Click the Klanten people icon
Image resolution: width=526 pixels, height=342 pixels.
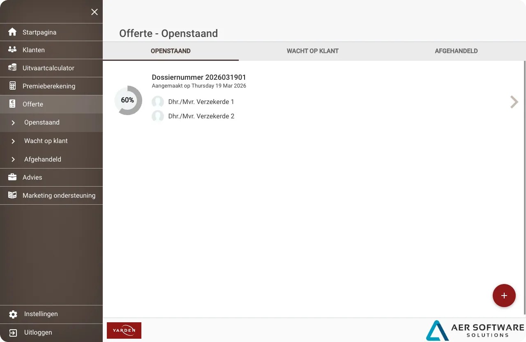pos(12,50)
